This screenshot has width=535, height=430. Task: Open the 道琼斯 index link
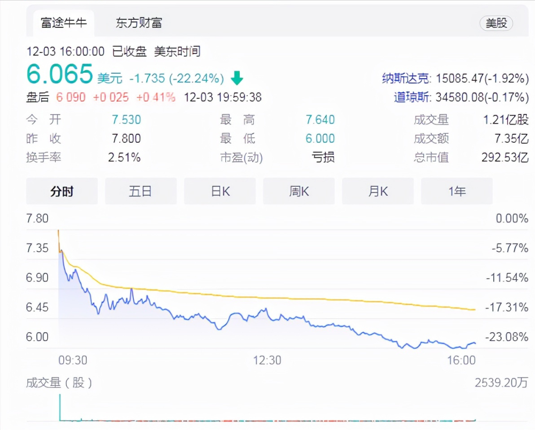tap(411, 97)
